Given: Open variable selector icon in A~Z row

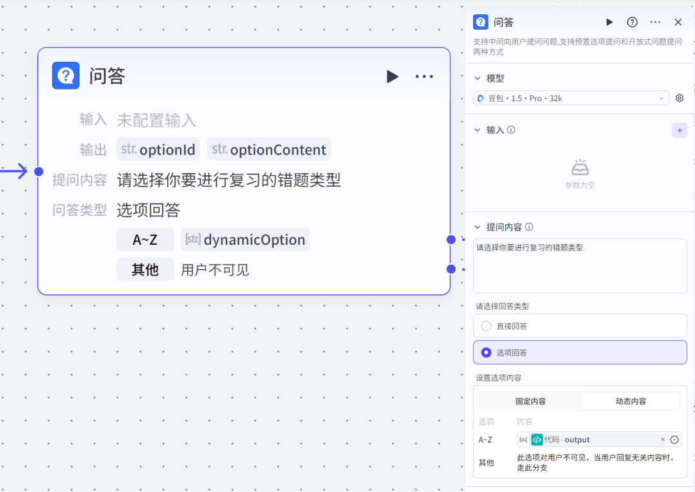Looking at the screenshot, I should (674, 440).
